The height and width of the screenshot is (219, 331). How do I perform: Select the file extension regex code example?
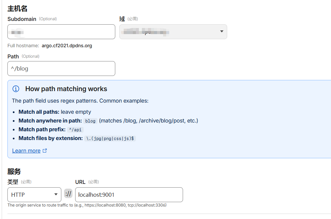(110, 138)
